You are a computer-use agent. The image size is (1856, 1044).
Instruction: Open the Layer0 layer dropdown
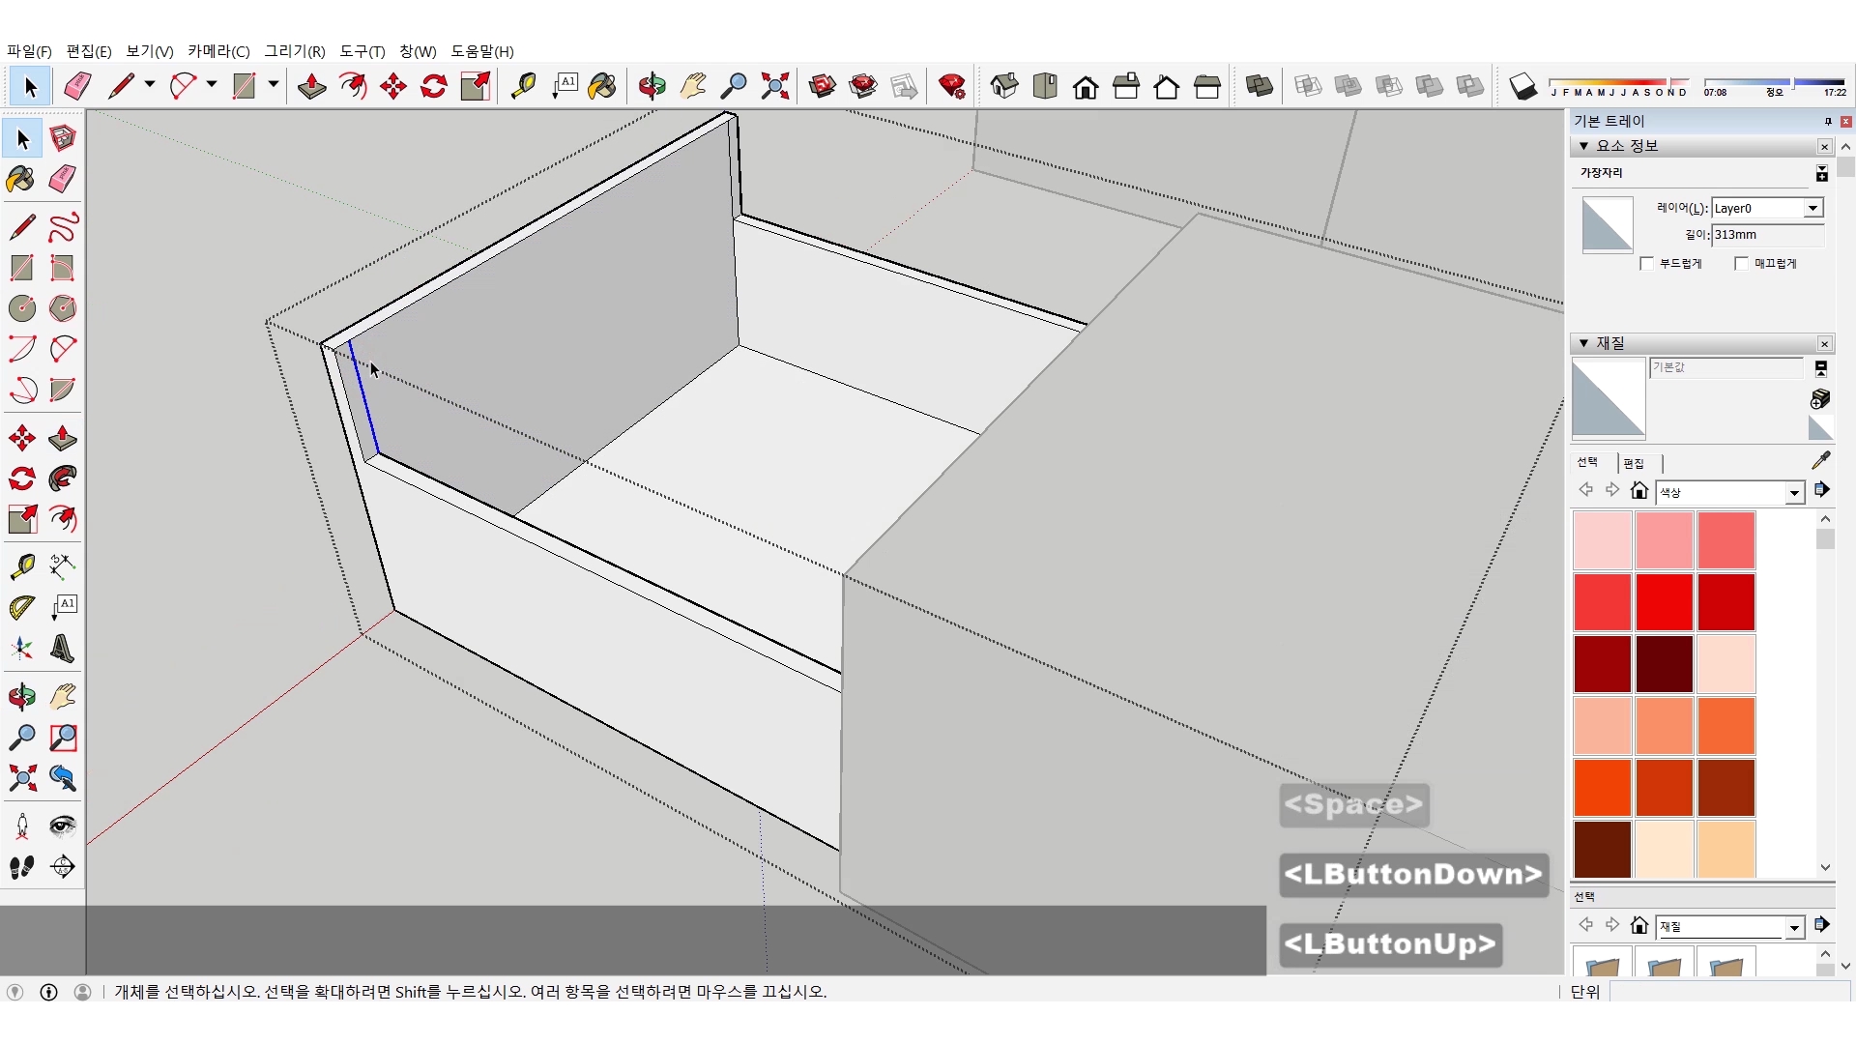click(1812, 208)
